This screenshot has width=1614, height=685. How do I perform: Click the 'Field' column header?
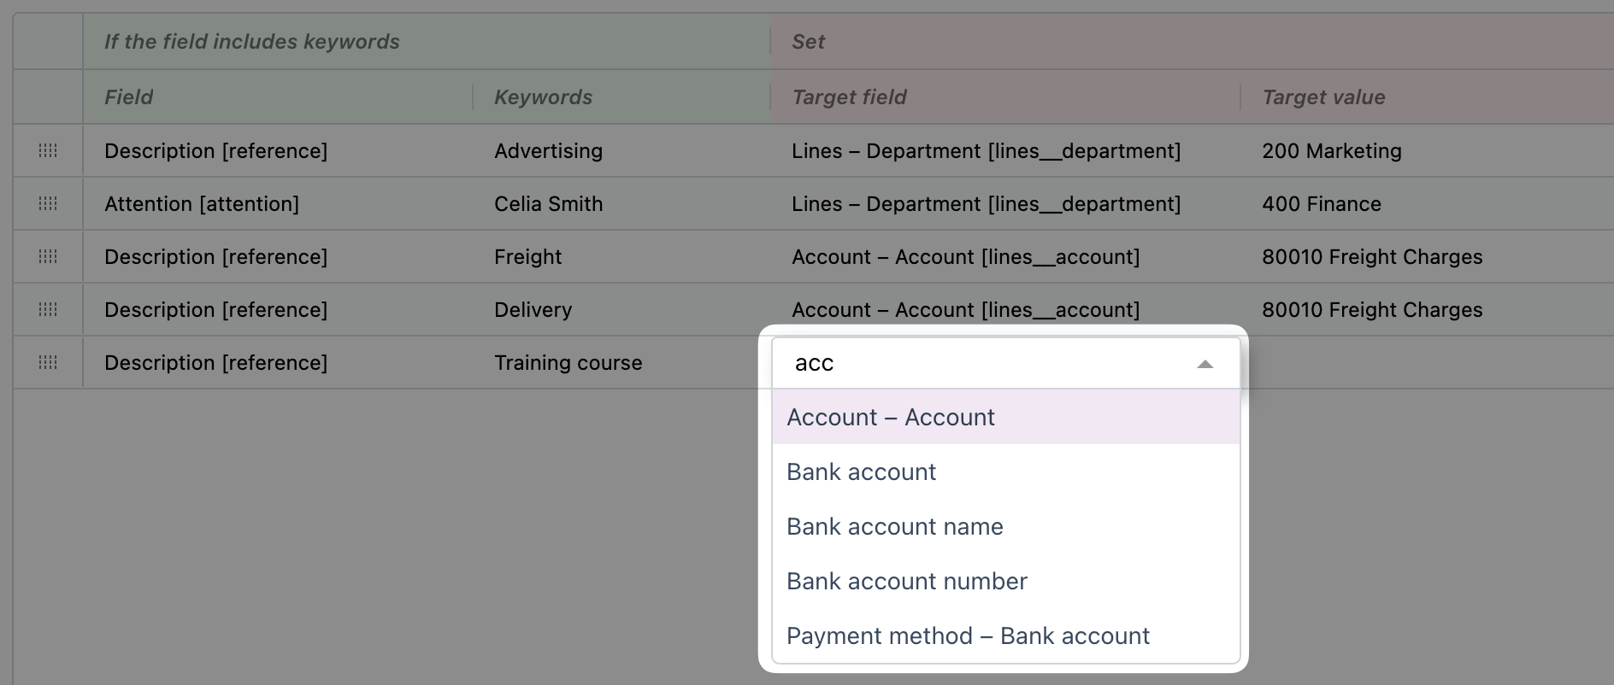tap(278, 97)
